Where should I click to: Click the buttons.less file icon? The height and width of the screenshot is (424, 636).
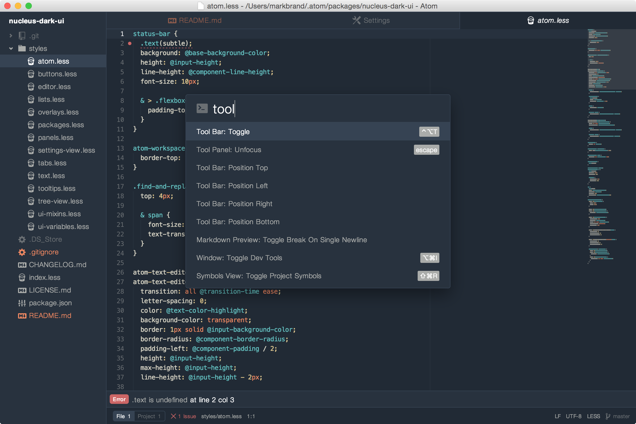[x=31, y=74]
